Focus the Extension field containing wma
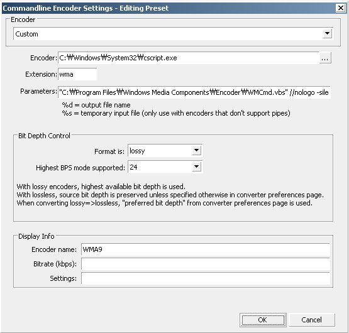The image size is (349, 333). (78, 74)
